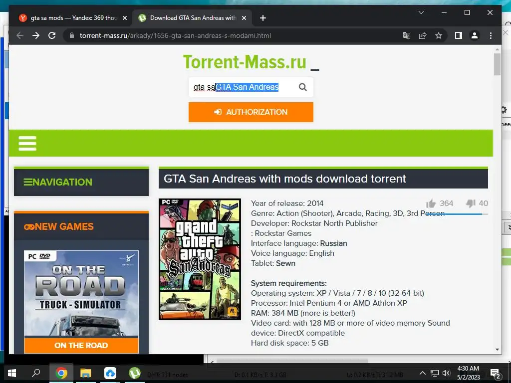511x383 pixels.
Task: Open the Chrome profile avatar menu
Action: [x=475, y=35]
